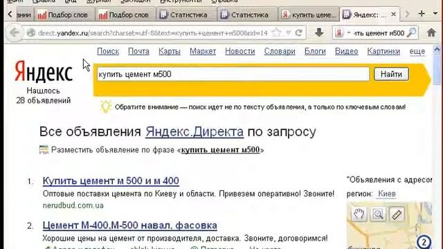Select the map hand pan tool
The image size is (443, 249).
[359, 214]
